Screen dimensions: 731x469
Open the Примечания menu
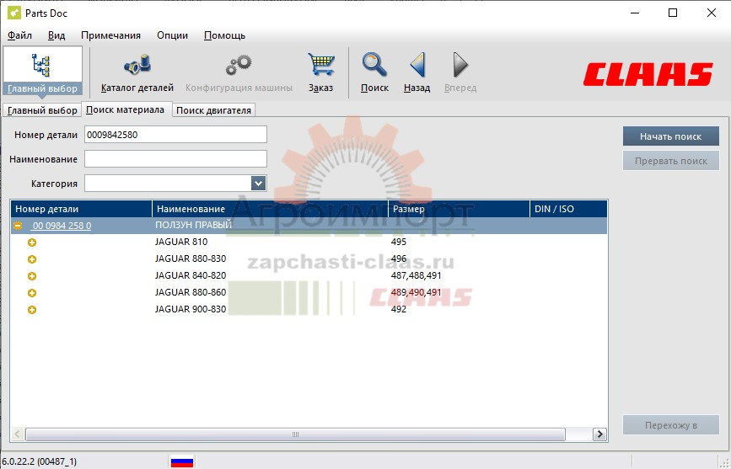pyautogui.click(x=110, y=35)
